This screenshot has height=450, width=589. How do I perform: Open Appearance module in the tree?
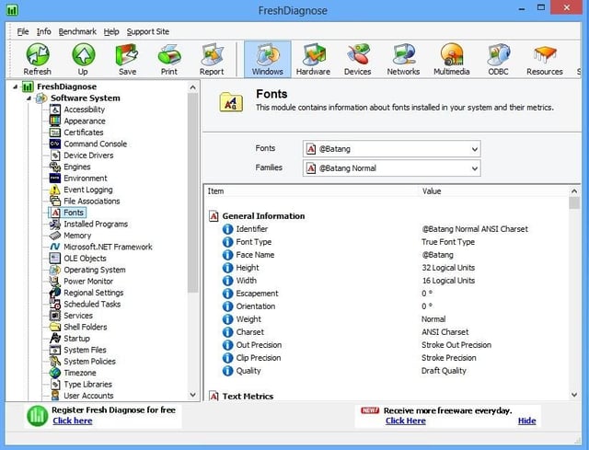coord(85,121)
